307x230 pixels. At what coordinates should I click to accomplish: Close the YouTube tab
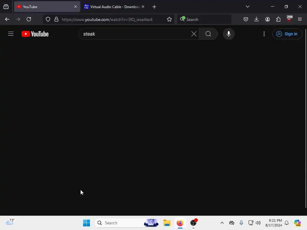tap(76, 7)
